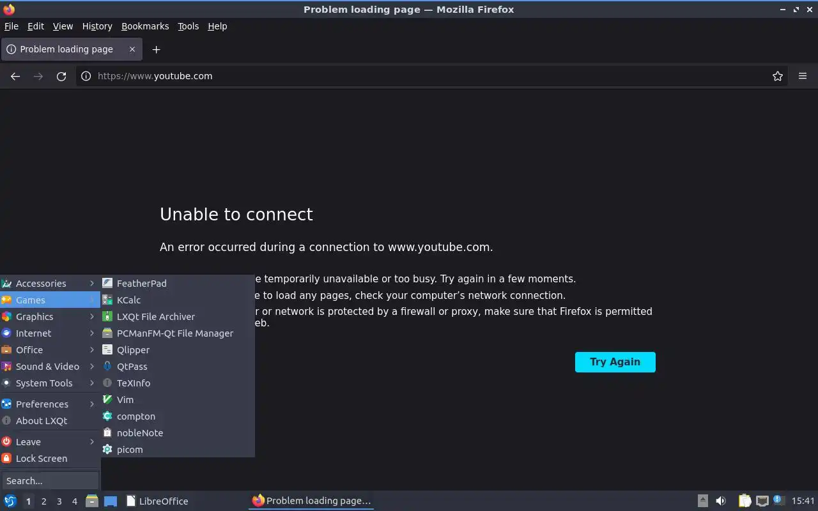Screen dimensions: 818x511
Task: Bookmark this page with the star icon
Action: (778, 76)
